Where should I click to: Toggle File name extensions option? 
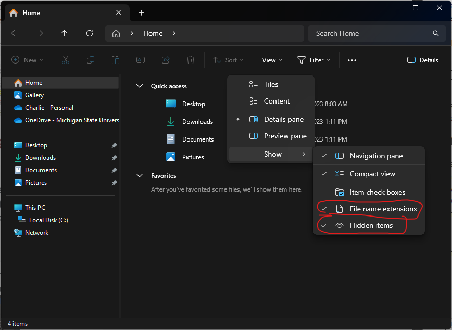point(383,209)
